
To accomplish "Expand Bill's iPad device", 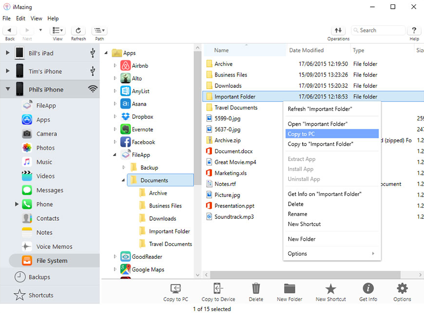I will (8, 53).
